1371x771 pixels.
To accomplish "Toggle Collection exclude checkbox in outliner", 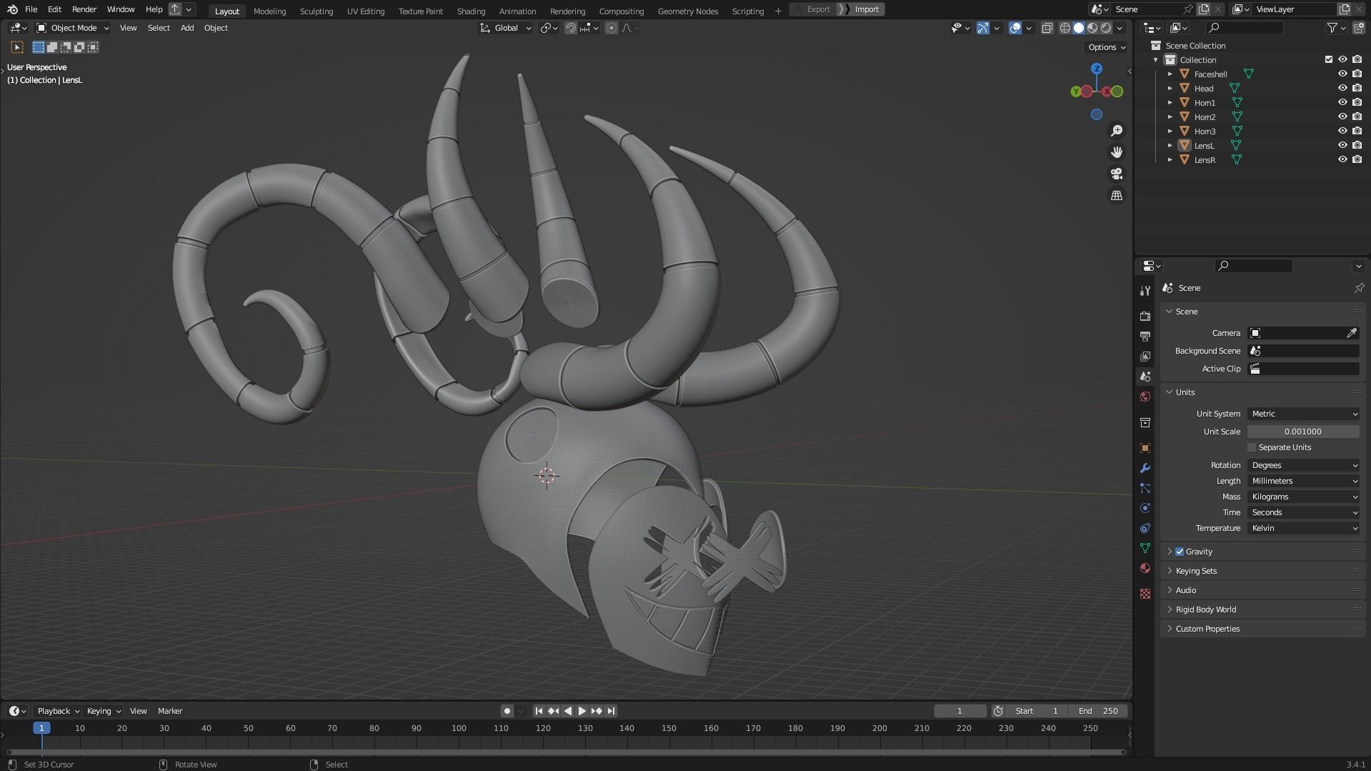I will tap(1329, 59).
